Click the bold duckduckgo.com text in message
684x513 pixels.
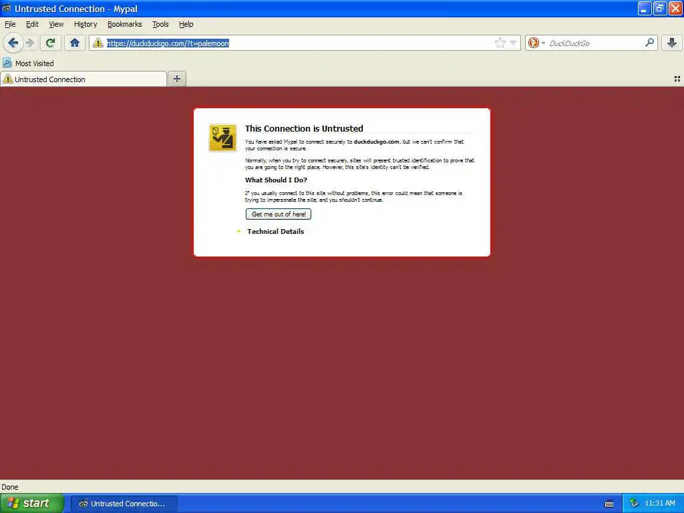coord(377,142)
